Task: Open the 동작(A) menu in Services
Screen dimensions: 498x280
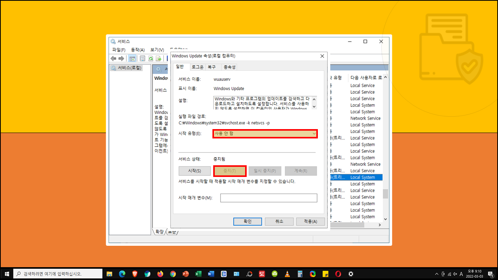Action: (138, 50)
